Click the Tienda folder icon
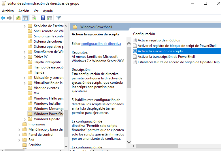Screen dimensions: 221x151 [30, 72]
